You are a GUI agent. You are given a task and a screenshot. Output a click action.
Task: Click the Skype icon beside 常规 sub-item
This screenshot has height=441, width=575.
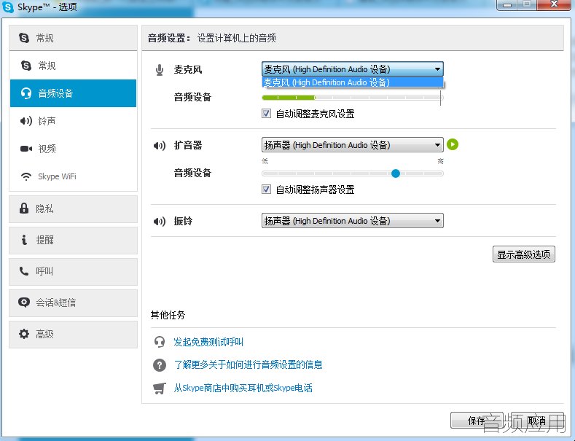point(26,66)
